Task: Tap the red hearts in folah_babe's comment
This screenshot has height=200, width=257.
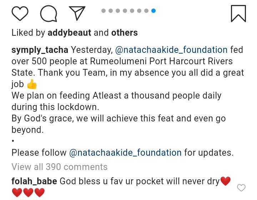Action: click(28, 193)
